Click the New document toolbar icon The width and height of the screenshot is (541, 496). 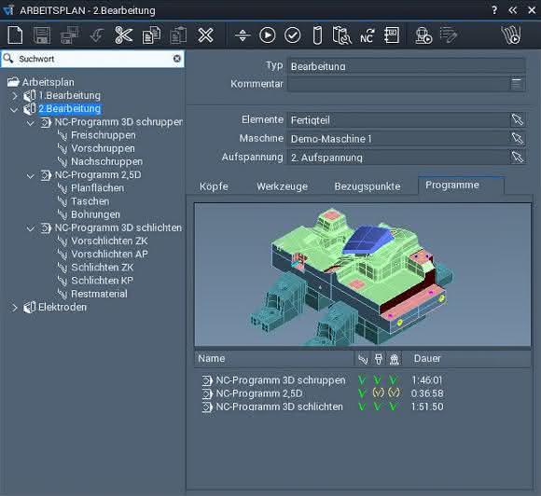coord(15,35)
